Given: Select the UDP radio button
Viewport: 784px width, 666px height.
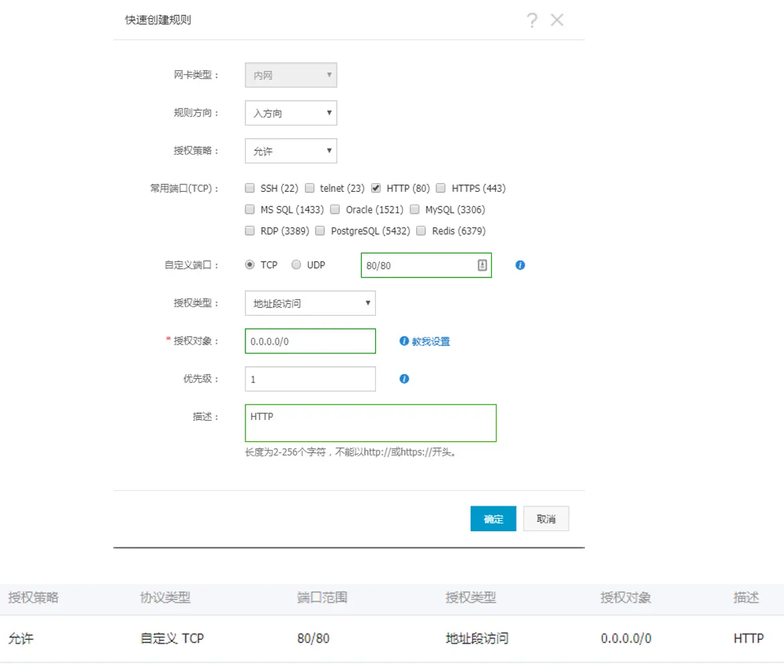Looking at the screenshot, I should point(295,264).
